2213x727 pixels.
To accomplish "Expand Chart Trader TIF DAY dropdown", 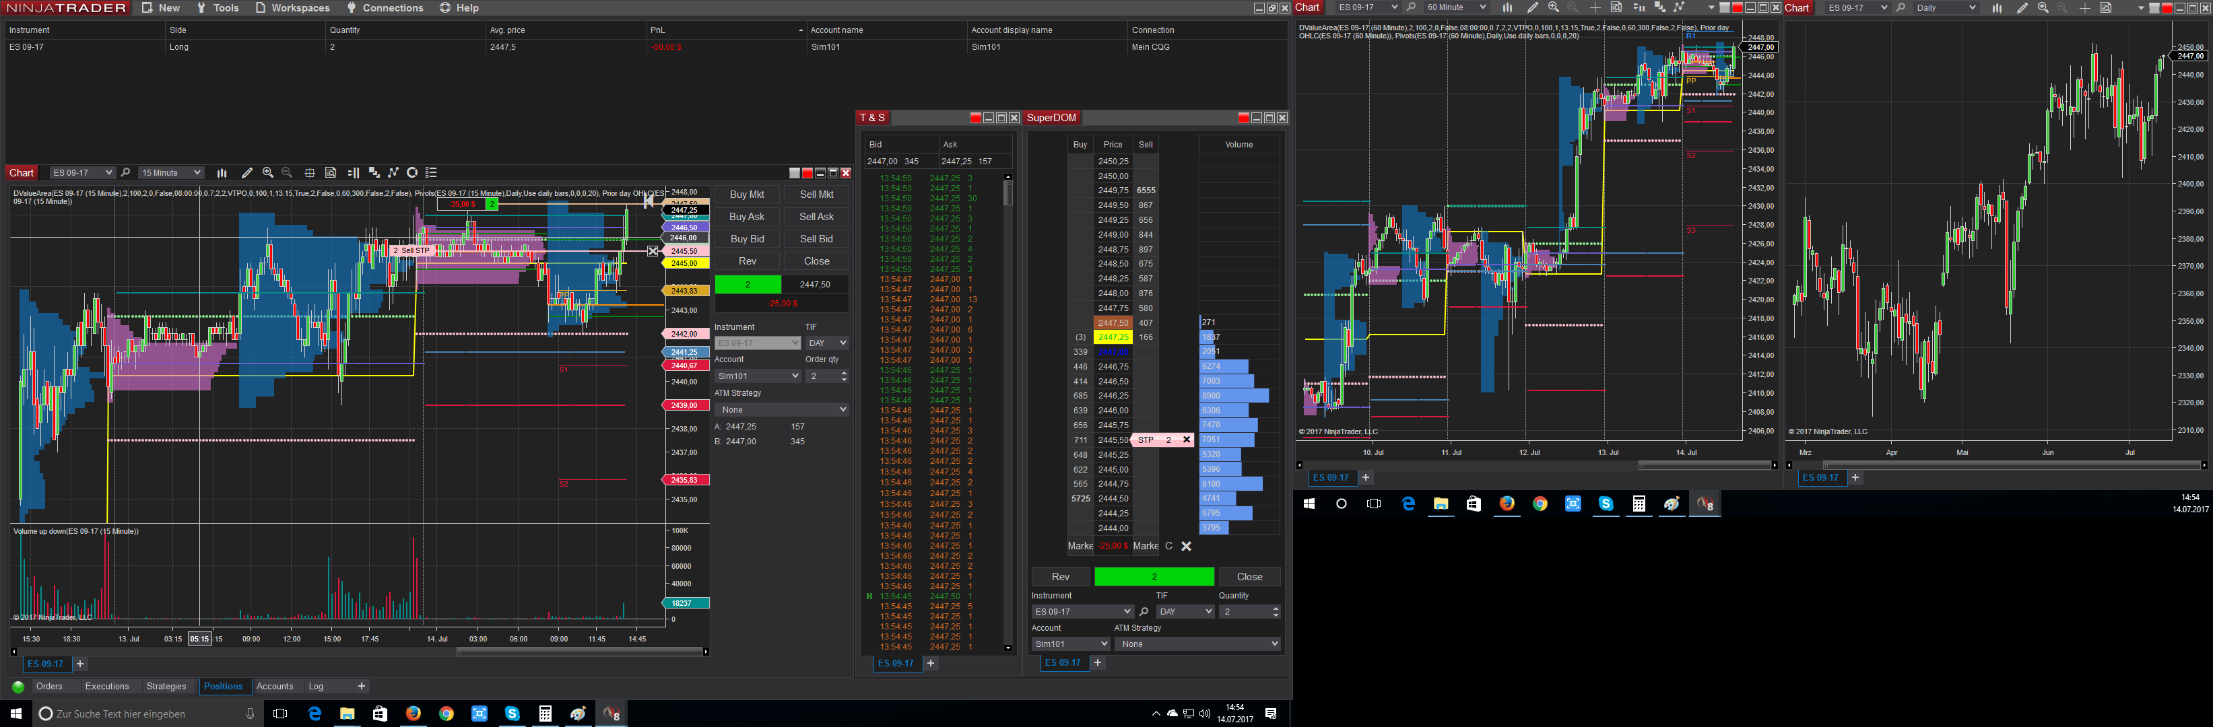I will coord(827,343).
